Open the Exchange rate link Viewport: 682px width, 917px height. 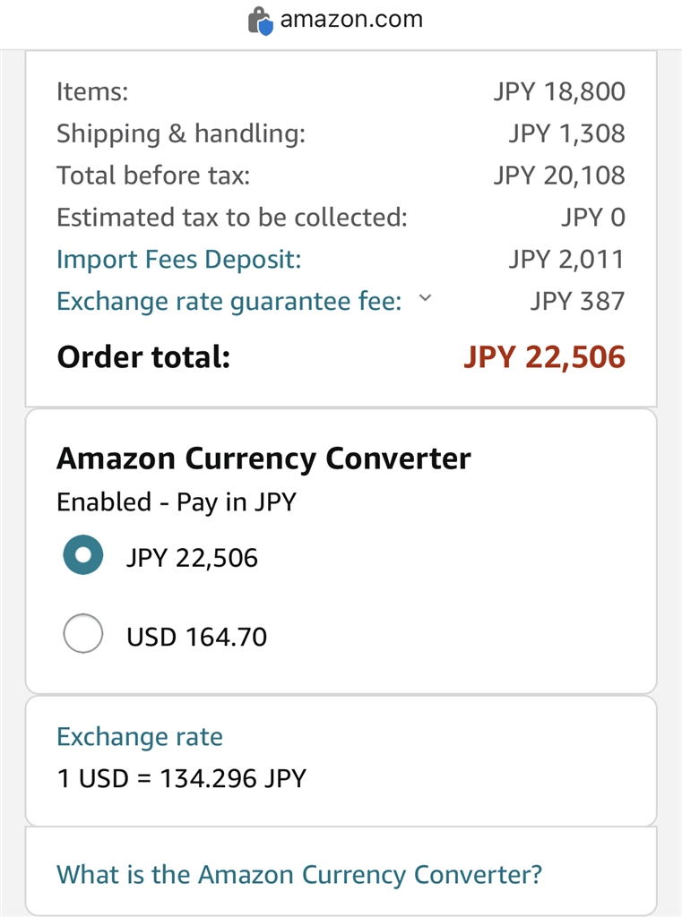(140, 737)
